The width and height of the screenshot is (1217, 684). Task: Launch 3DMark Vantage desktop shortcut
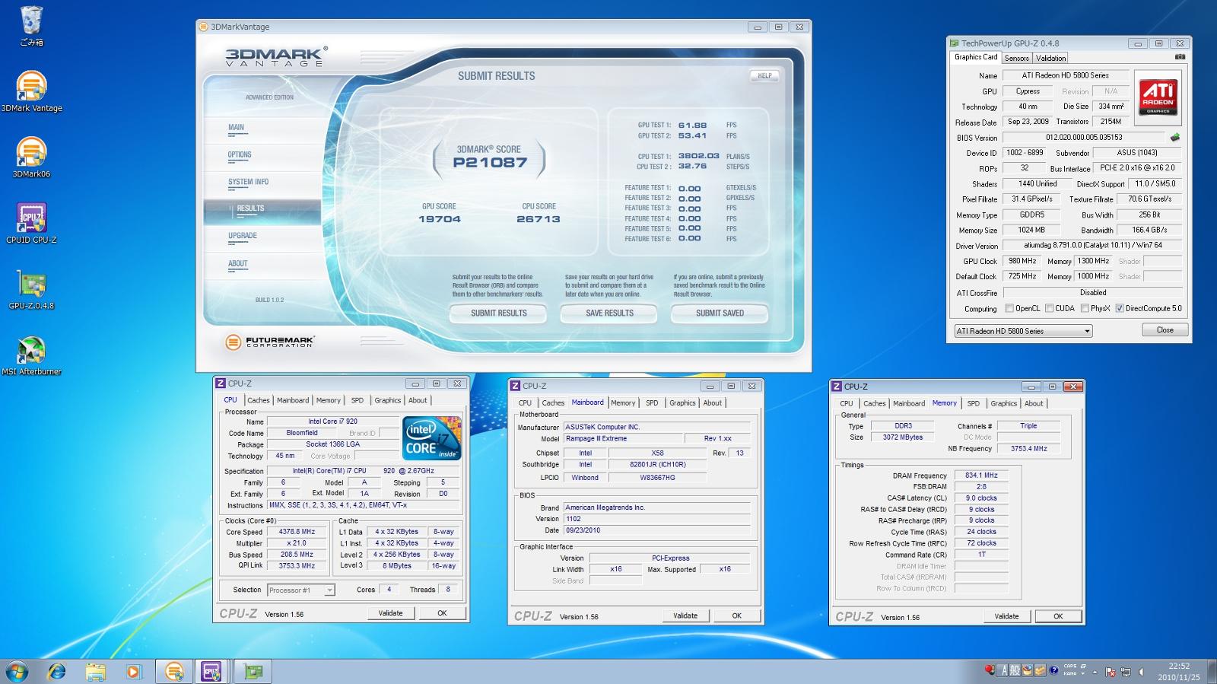point(31,91)
